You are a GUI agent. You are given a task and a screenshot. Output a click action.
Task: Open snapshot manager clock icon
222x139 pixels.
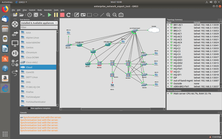pos(29,15)
